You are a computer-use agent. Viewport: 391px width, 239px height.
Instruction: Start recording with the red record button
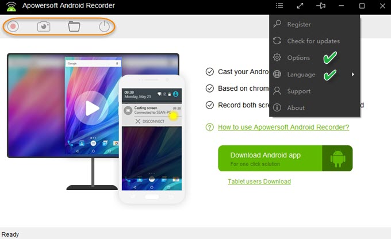coord(13,26)
